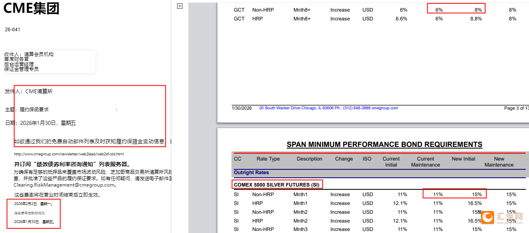Click Mnth2 in the SI Non-HRP row
529x233 pixels.
point(300,212)
